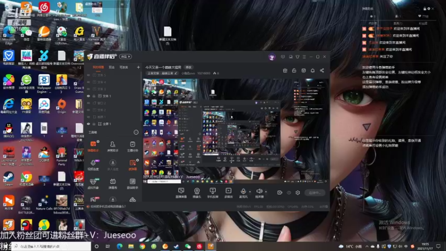Mute the 扬声器 speaker

pyautogui.click(x=259, y=192)
